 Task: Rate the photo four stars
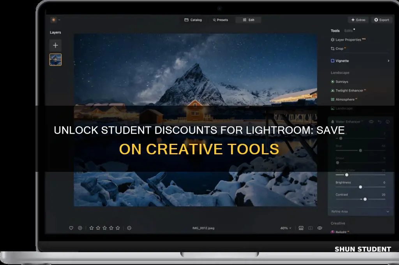pos(111,228)
